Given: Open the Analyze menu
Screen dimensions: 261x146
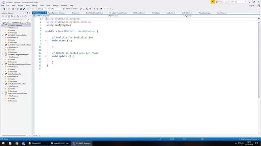Looking at the screenshot, I should pyautogui.click(x=55, y=5).
